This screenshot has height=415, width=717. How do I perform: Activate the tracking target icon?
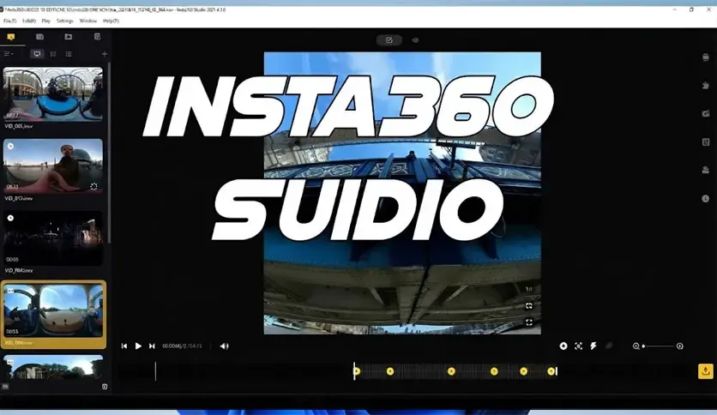pyautogui.click(x=578, y=346)
